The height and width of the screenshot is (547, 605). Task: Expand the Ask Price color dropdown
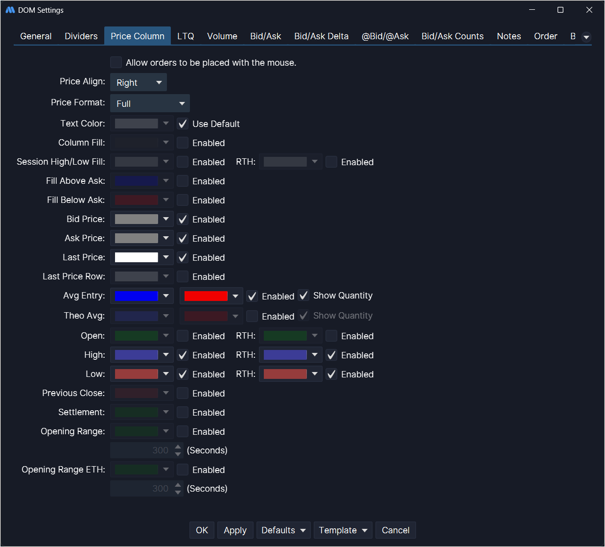[166, 238]
